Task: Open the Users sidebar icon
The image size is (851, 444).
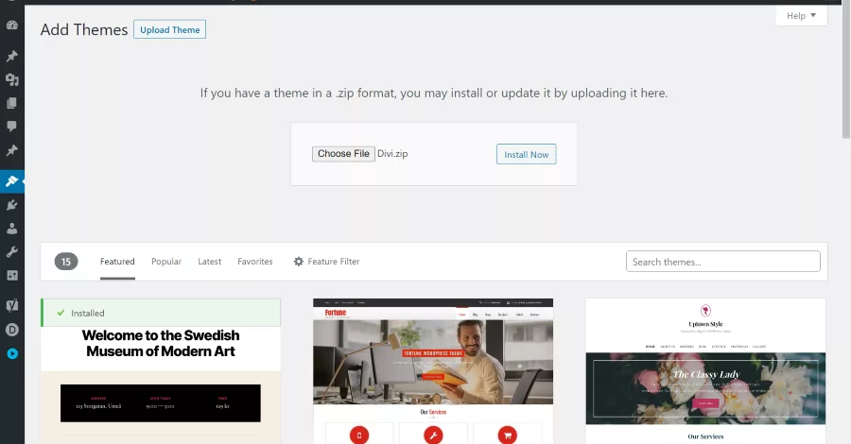Action: coord(12,229)
